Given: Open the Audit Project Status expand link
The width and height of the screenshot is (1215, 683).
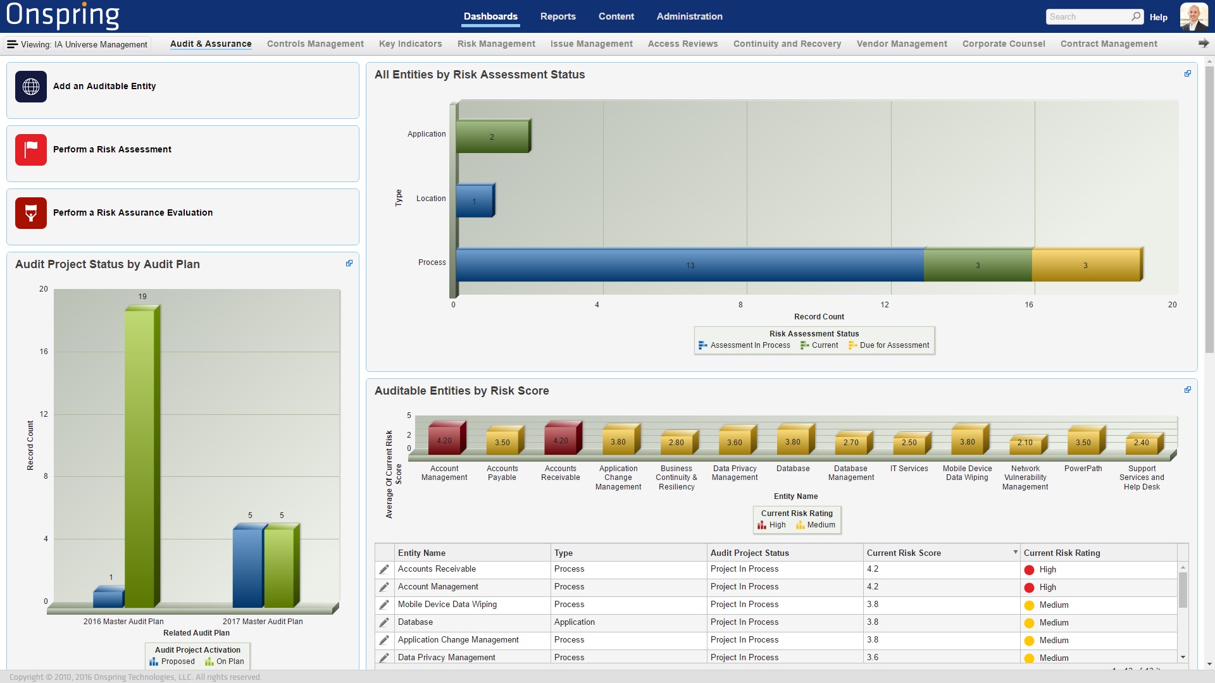Looking at the screenshot, I should coord(349,262).
